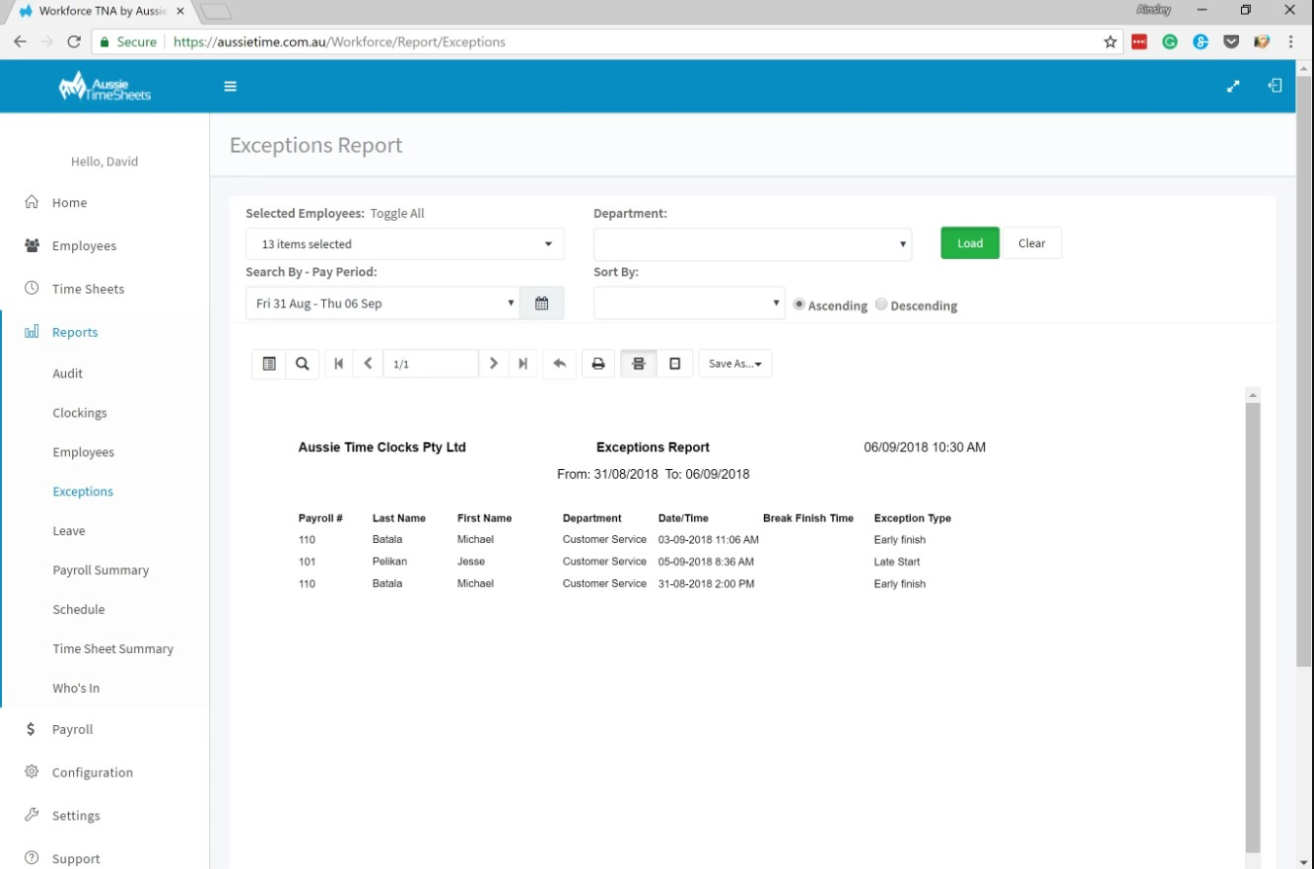Screen dimensions: 1314x869
Task: Open the calendar icon beside pay period
Action: (541, 302)
